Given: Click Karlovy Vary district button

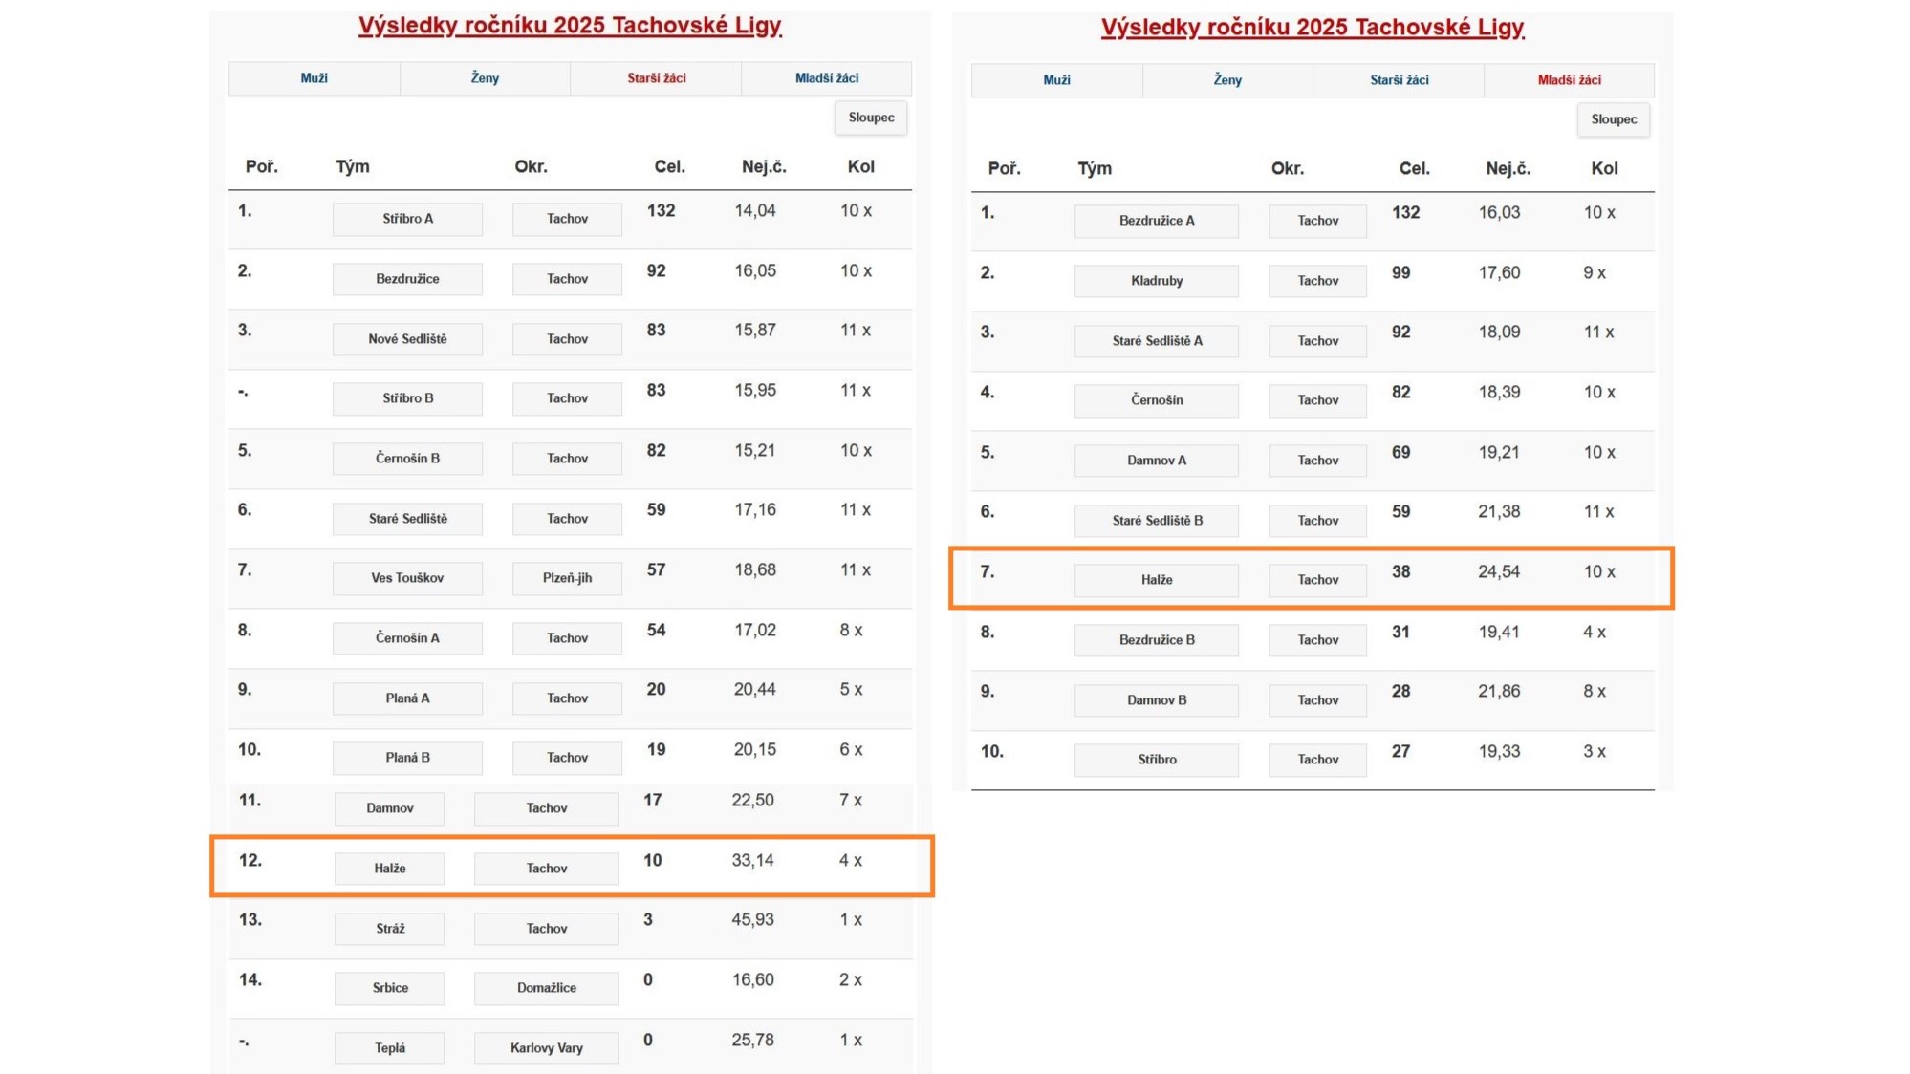Looking at the screenshot, I should 546,1048.
